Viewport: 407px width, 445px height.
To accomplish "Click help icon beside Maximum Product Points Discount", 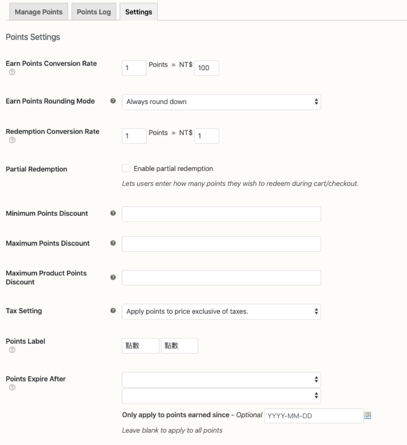I will (x=113, y=277).
